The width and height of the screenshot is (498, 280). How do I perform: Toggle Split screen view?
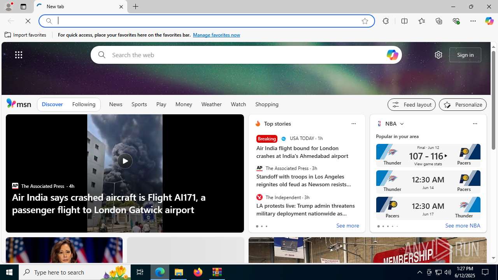click(x=404, y=21)
